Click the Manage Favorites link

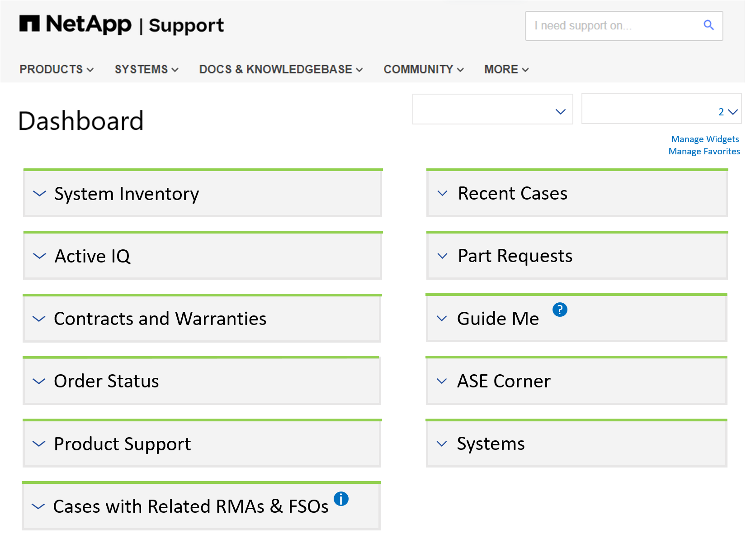point(704,151)
